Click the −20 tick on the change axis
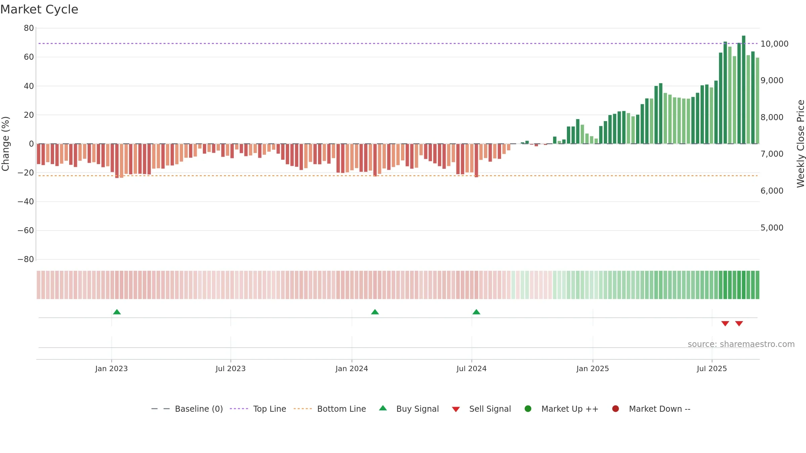 [x=26, y=173]
